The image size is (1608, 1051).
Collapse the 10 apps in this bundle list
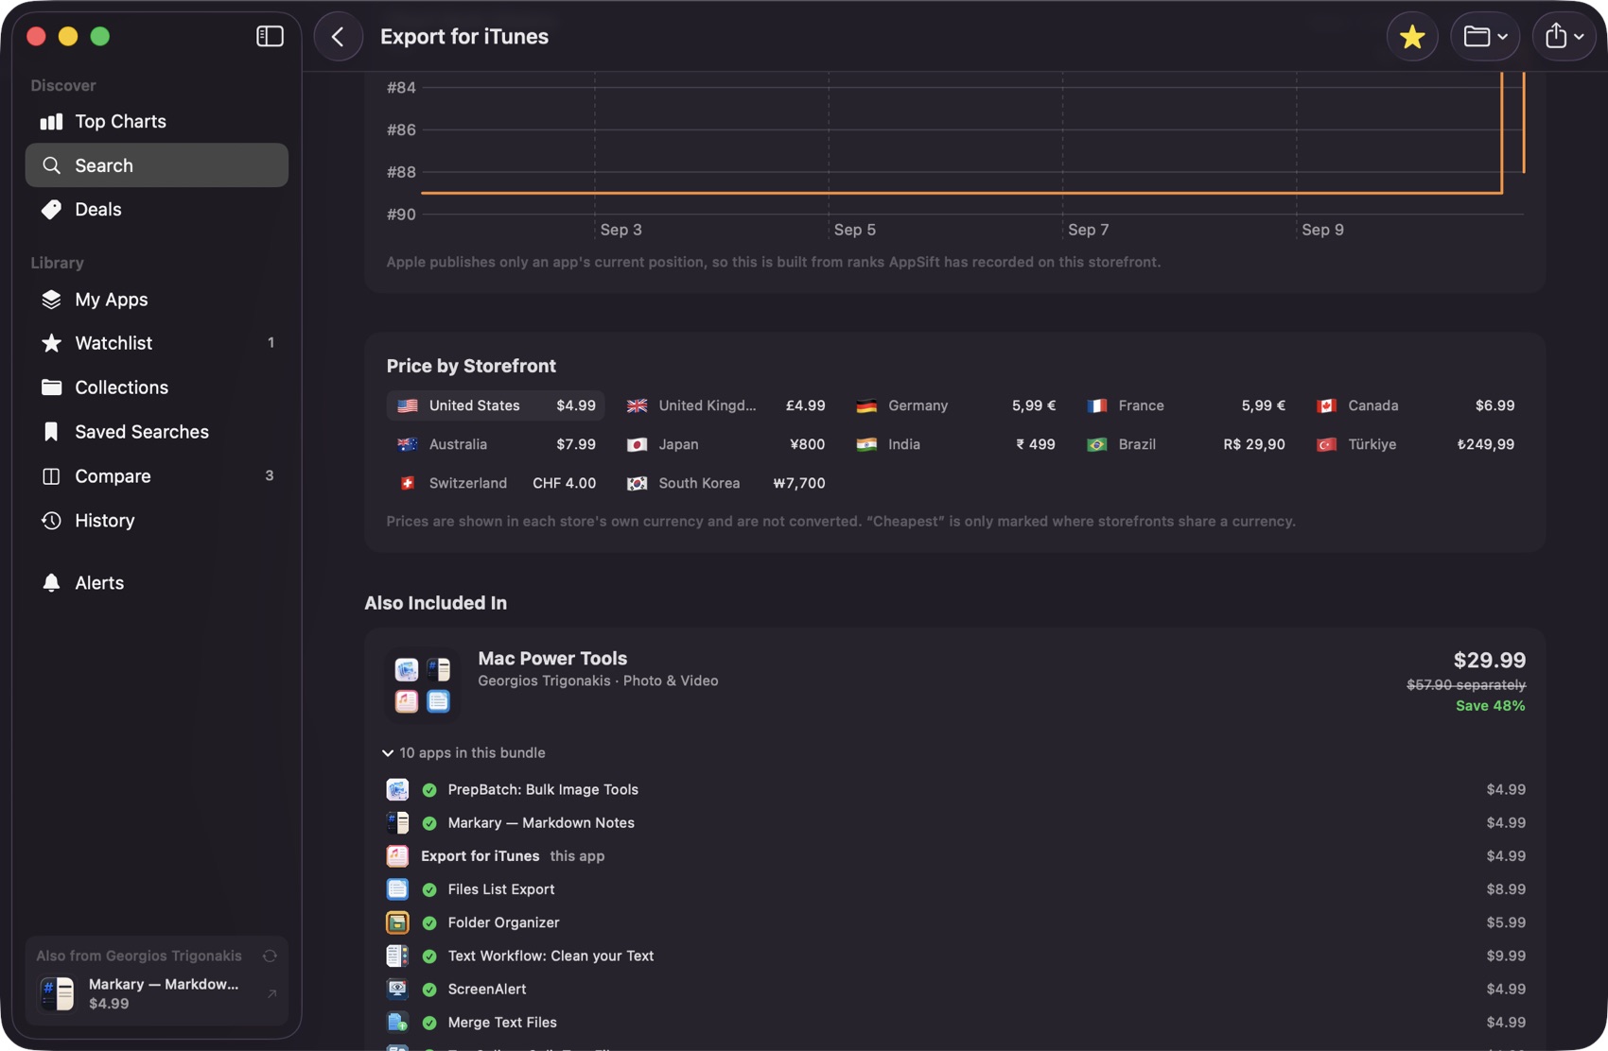coord(463,753)
